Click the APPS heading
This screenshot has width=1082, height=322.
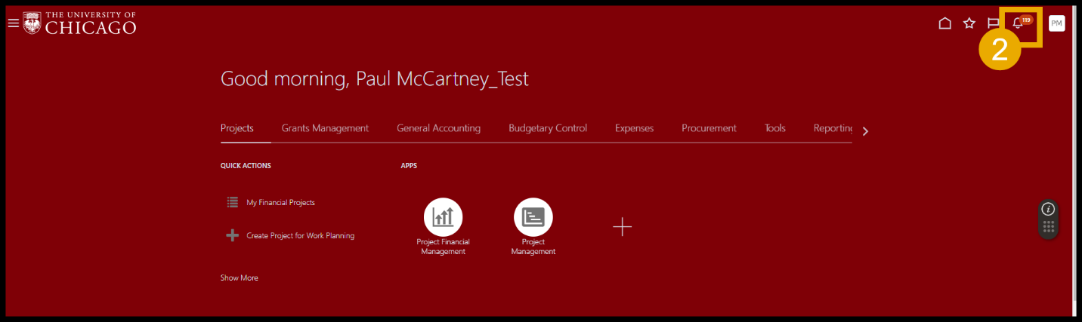click(x=409, y=165)
